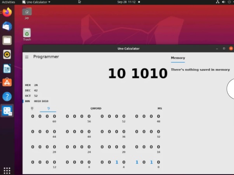This screenshot has width=234, height=175.
Task: Toggle bit 44 in the bit keypad
Action: 54,132
